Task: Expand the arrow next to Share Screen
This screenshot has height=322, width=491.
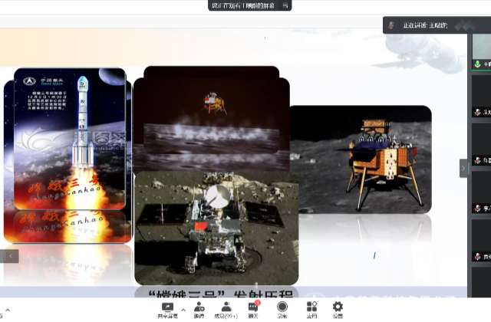Action: pyautogui.click(x=183, y=310)
